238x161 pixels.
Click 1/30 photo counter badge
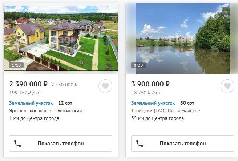[138, 65]
